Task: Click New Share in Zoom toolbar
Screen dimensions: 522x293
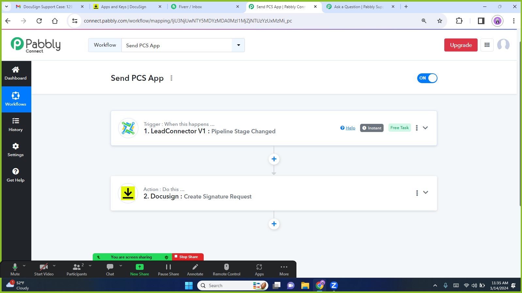Action: click(x=139, y=270)
